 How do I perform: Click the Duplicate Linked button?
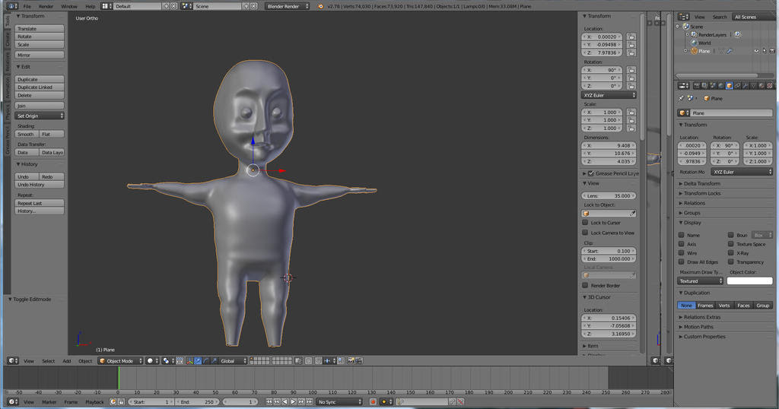[x=40, y=87]
